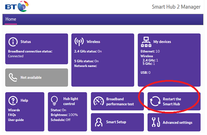The width and height of the screenshot is (207, 135).
Task: Click the Connected status value
Action: click(x=16, y=56)
